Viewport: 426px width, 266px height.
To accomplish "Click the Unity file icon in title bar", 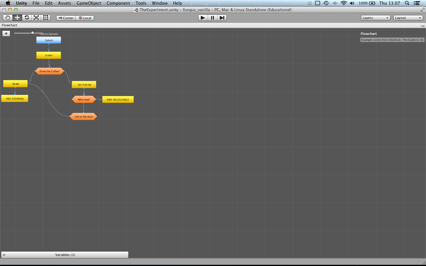I will point(136,10).
